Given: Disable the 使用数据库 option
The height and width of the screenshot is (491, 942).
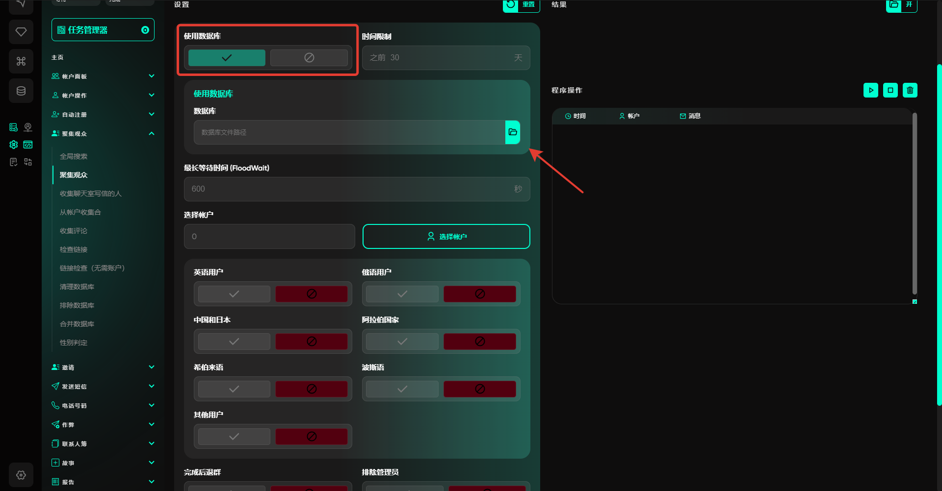Looking at the screenshot, I should 309,58.
